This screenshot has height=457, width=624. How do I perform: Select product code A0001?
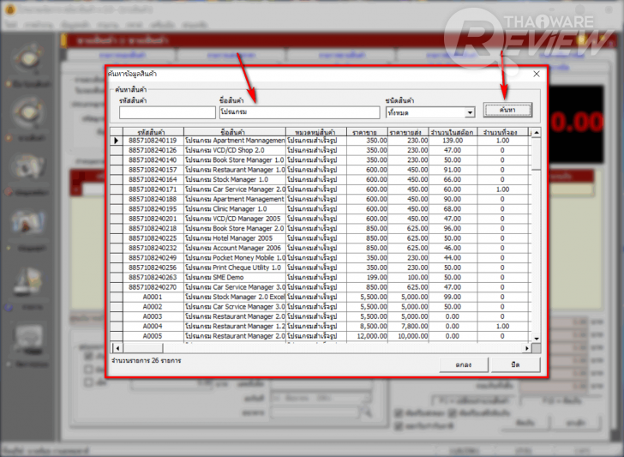click(x=153, y=297)
